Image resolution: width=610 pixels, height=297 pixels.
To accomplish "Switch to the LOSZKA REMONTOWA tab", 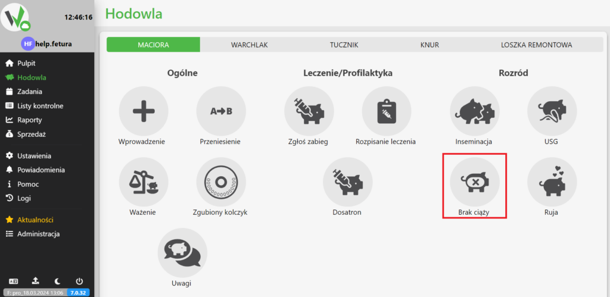I will pos(537,45).
